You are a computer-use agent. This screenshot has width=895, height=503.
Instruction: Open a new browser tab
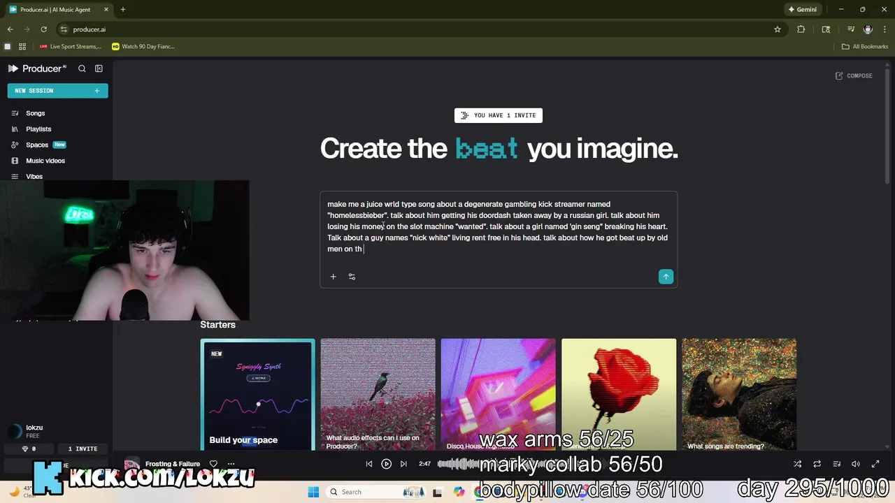coord(123,10)
